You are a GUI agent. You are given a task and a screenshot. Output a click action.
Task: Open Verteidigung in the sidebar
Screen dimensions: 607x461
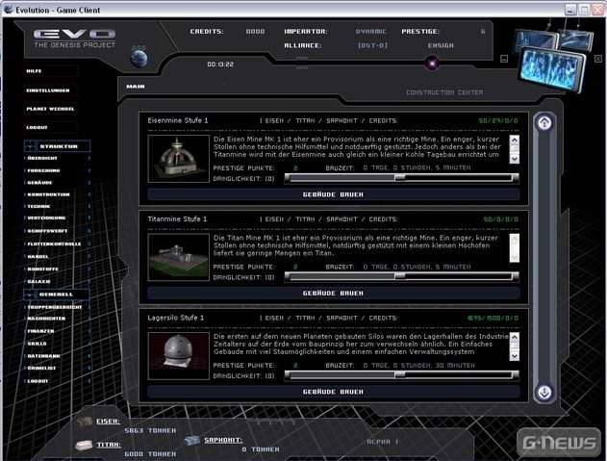[46, 218]
